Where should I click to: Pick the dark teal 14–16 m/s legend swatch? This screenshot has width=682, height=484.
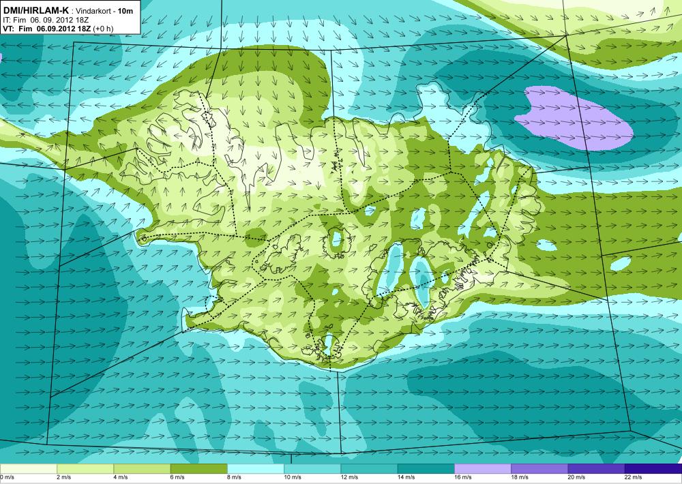tap(426, 468)
